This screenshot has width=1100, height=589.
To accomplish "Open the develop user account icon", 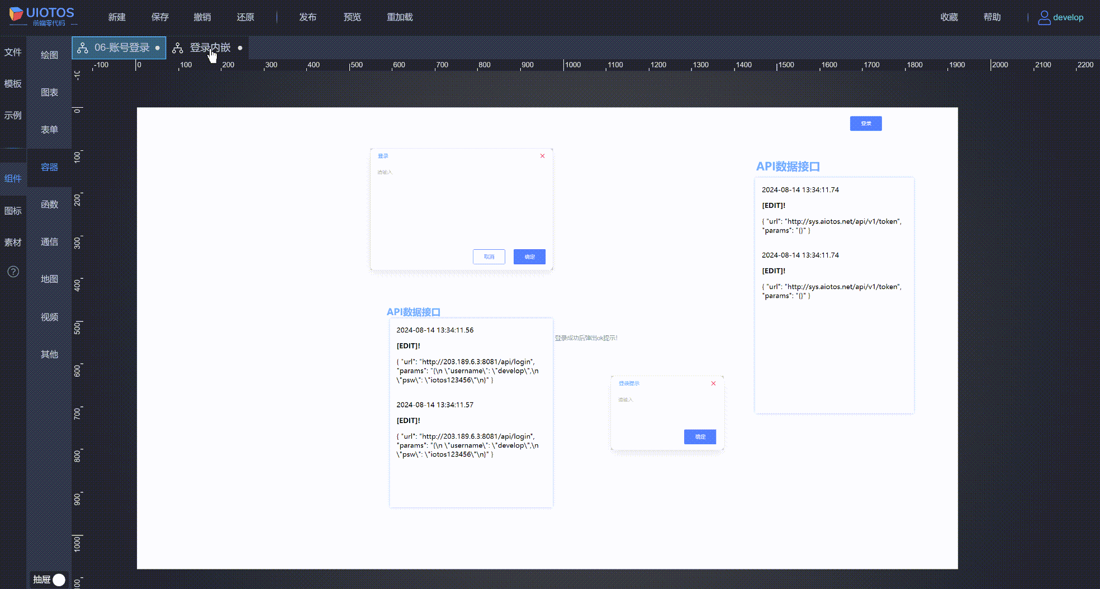I will pyautogui.click(x=1044, y=18).
